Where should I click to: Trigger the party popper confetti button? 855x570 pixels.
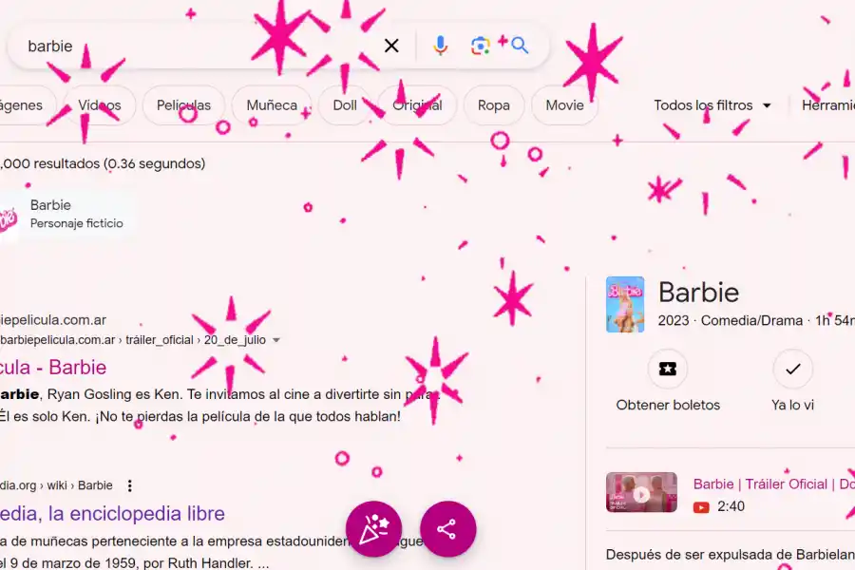coord(373,529)
